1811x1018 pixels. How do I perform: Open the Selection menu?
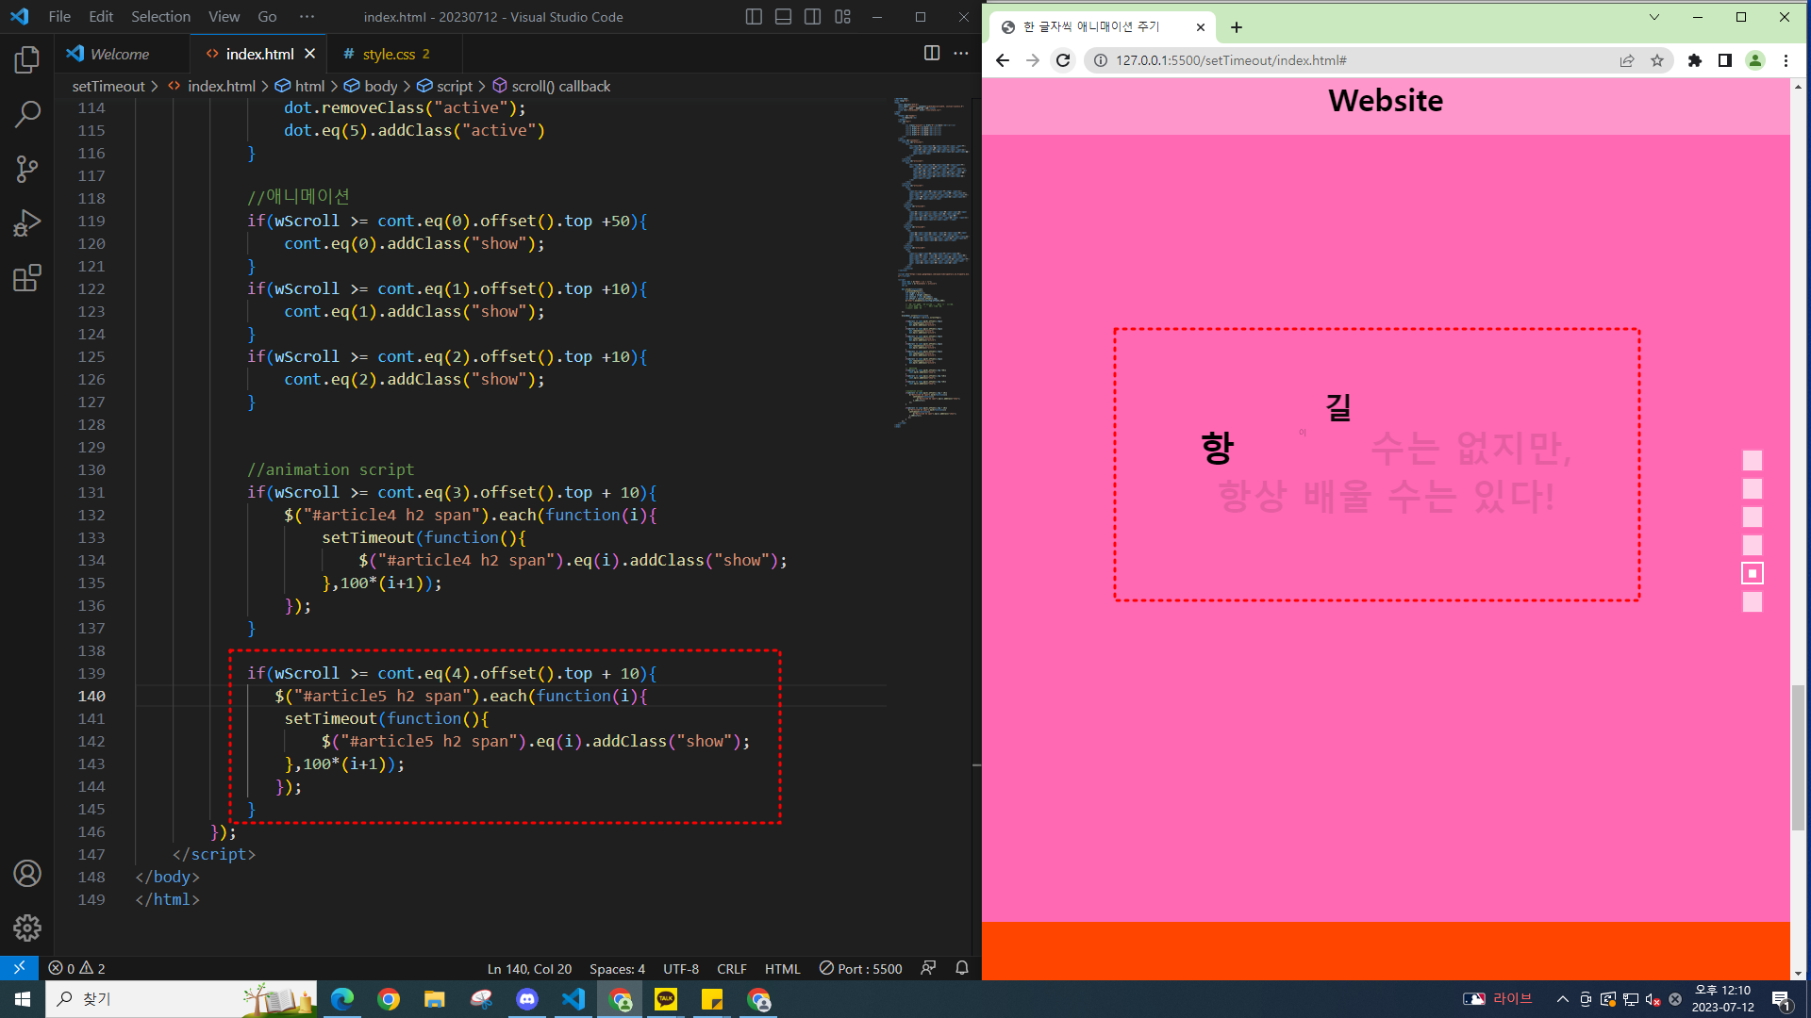click(x=160, y=17)
